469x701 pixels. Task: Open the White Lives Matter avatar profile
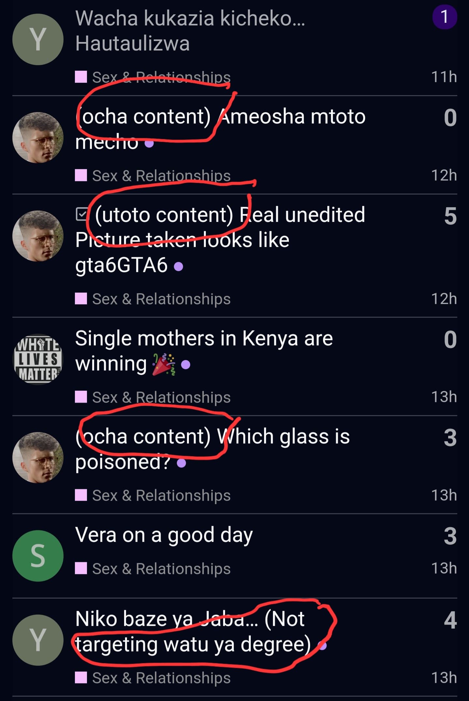pos(38,359)
